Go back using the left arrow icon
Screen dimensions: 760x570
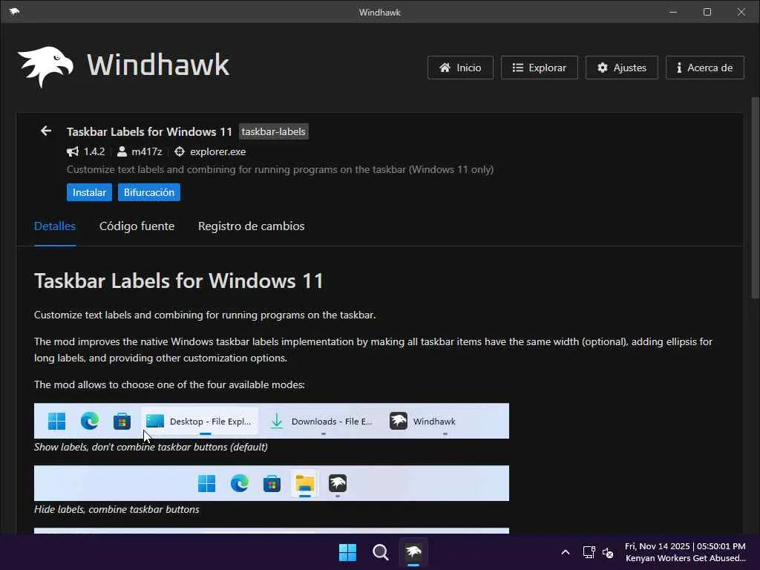pos(46,131)
